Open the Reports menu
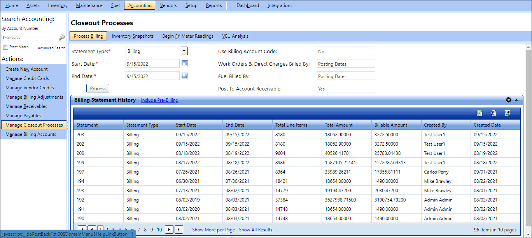The image size is (532, 238). [214, 5]
